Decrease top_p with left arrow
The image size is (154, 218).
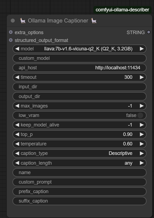pos(17,134)
